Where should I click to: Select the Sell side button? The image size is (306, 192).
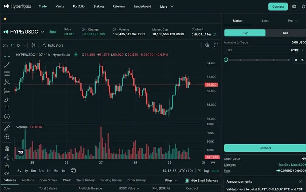286,33
